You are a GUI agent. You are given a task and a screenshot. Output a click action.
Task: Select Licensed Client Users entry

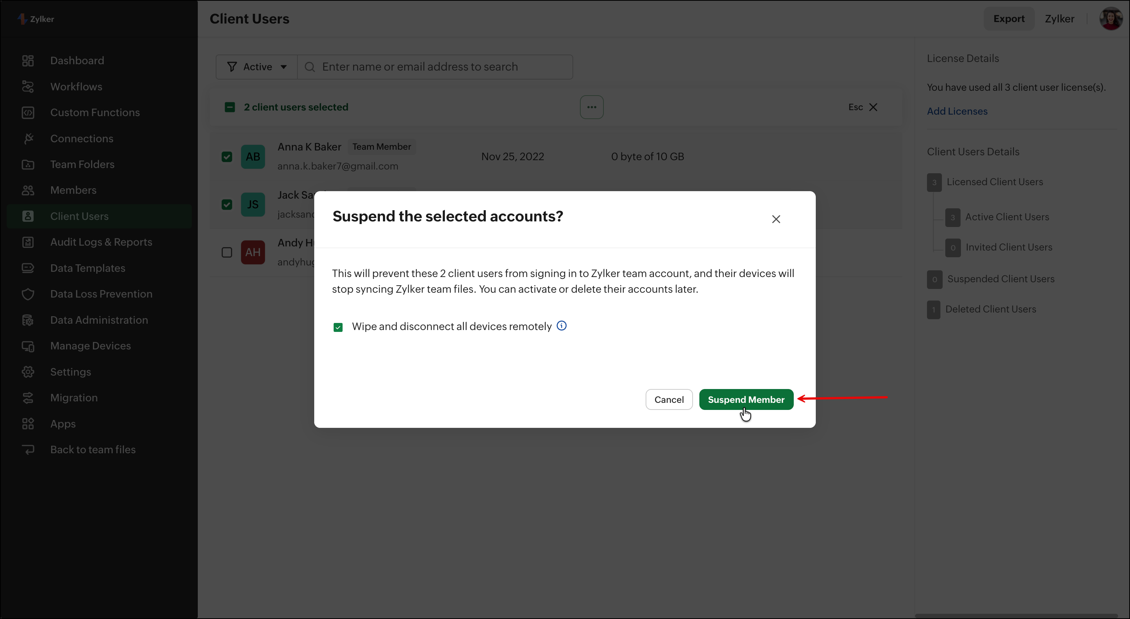click(995, 182)
